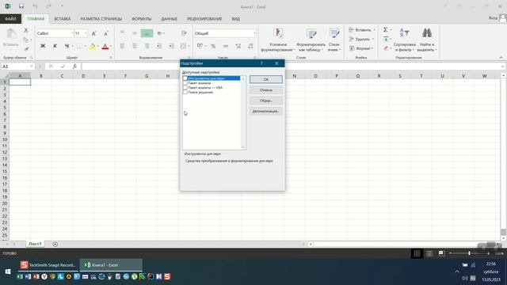Apply bold with the Ж button
This screenshot has width=507, height=285.
43,46
